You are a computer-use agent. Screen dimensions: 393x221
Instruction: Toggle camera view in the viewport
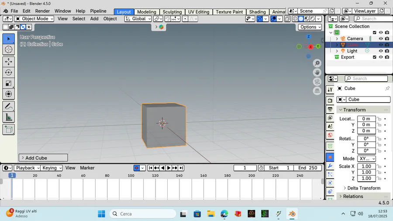pos(317,82)
